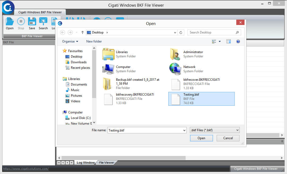Click the Cancel button

click(228, 138)
